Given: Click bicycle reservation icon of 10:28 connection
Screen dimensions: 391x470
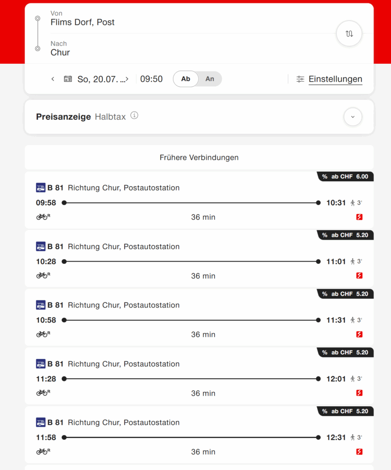Looking at the screenshot, I should click(43, 275).
